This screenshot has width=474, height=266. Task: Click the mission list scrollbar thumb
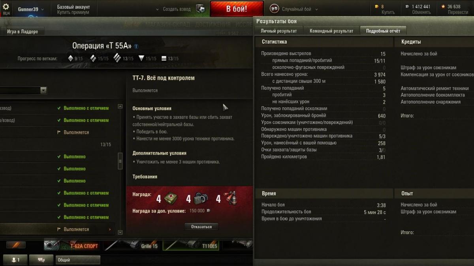(x=120, y=161)
